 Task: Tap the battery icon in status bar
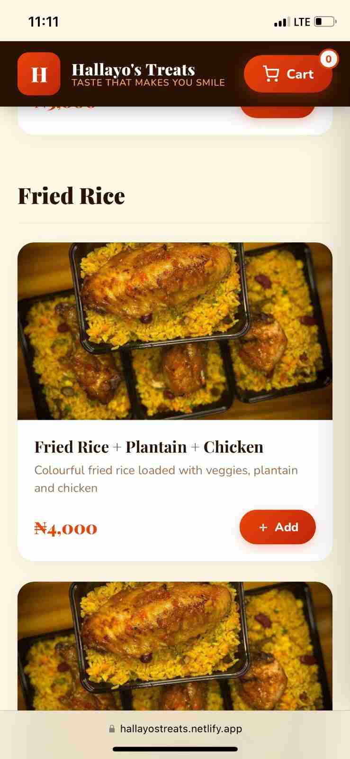coord(325,22)
